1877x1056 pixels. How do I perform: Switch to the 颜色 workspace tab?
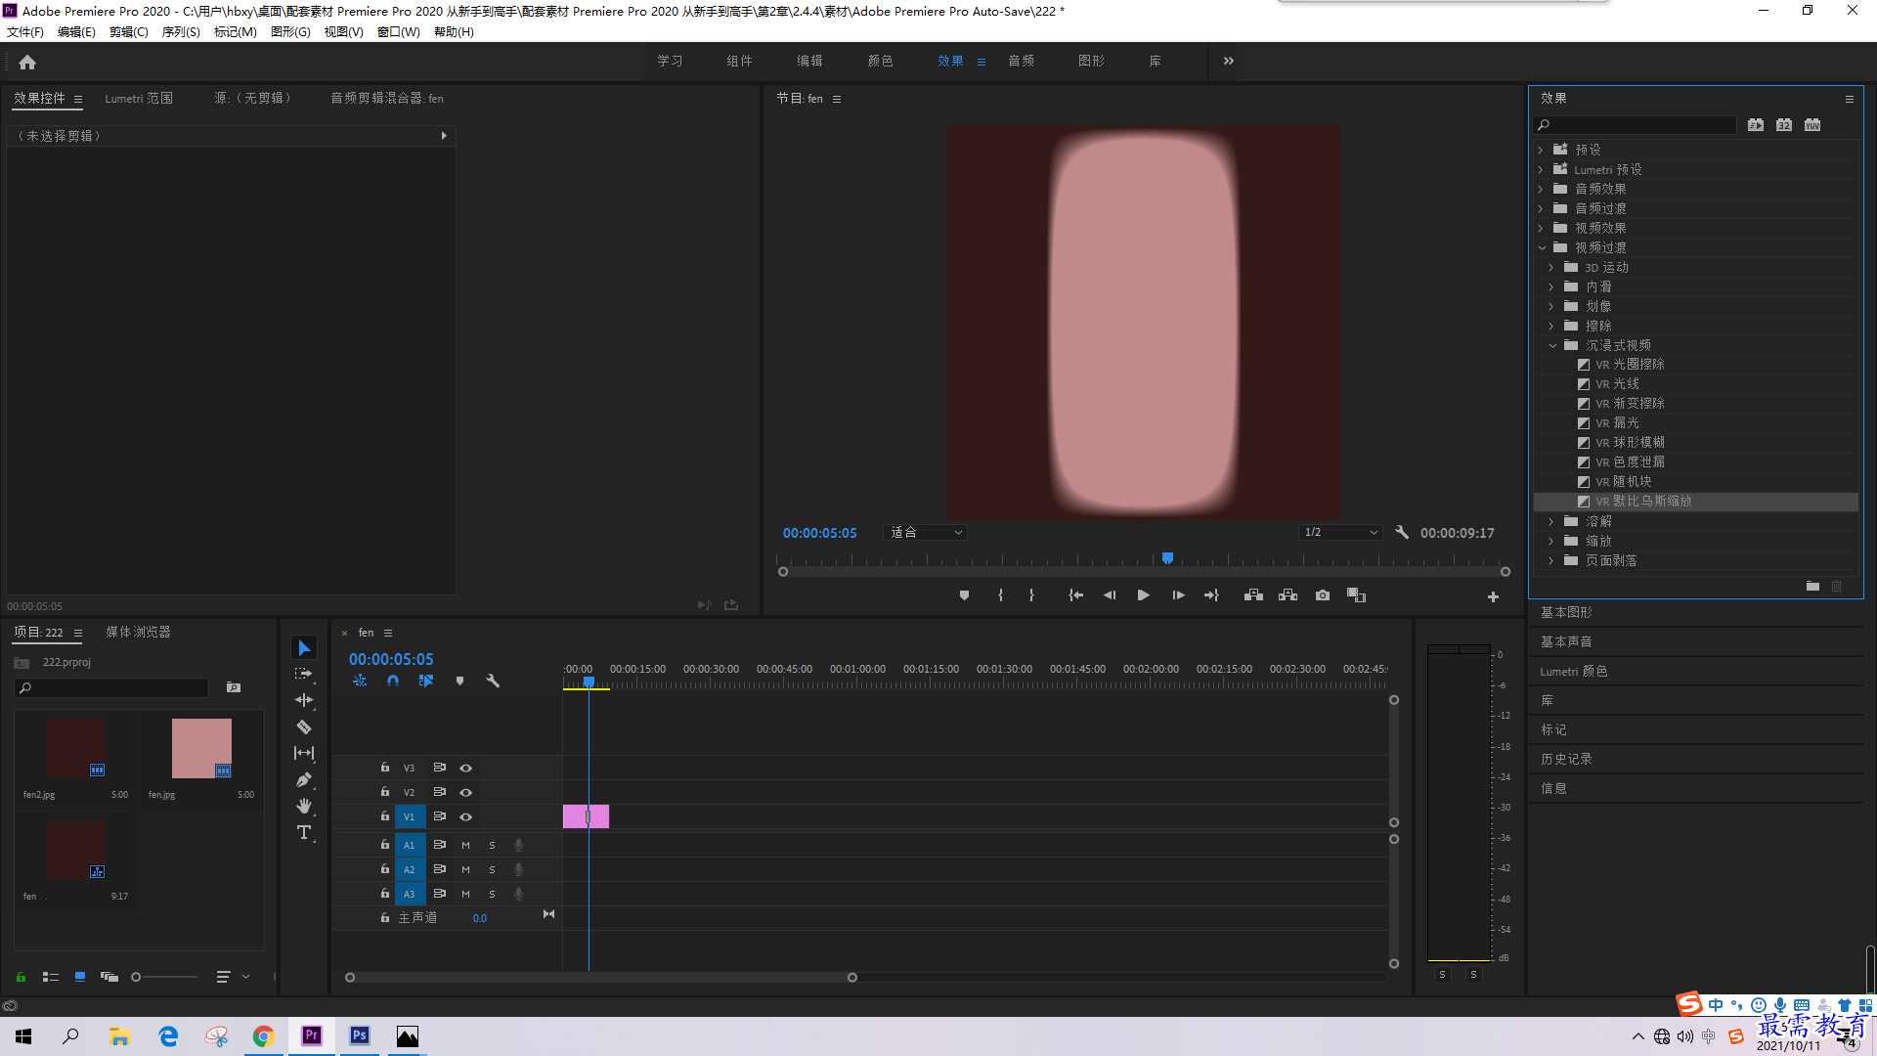pos(880,61)
